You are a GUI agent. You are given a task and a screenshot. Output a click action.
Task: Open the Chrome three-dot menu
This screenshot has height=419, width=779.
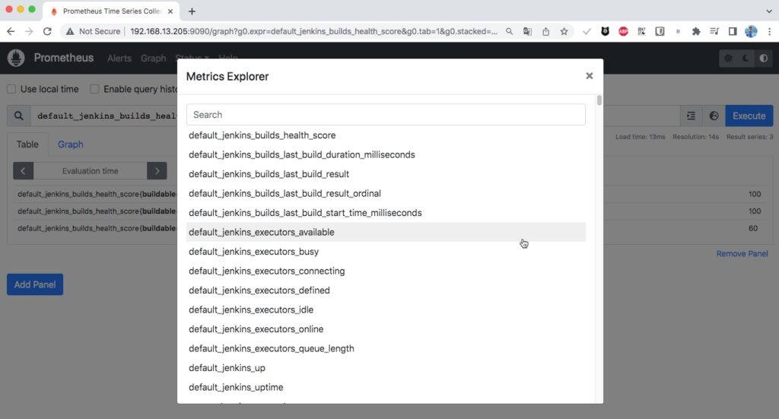(769, 31)
